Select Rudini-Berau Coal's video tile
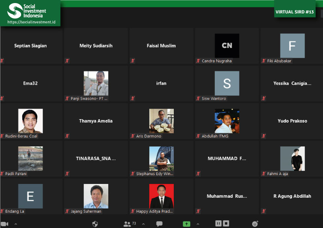Screen dimensions: 323x228 (31, 121)
